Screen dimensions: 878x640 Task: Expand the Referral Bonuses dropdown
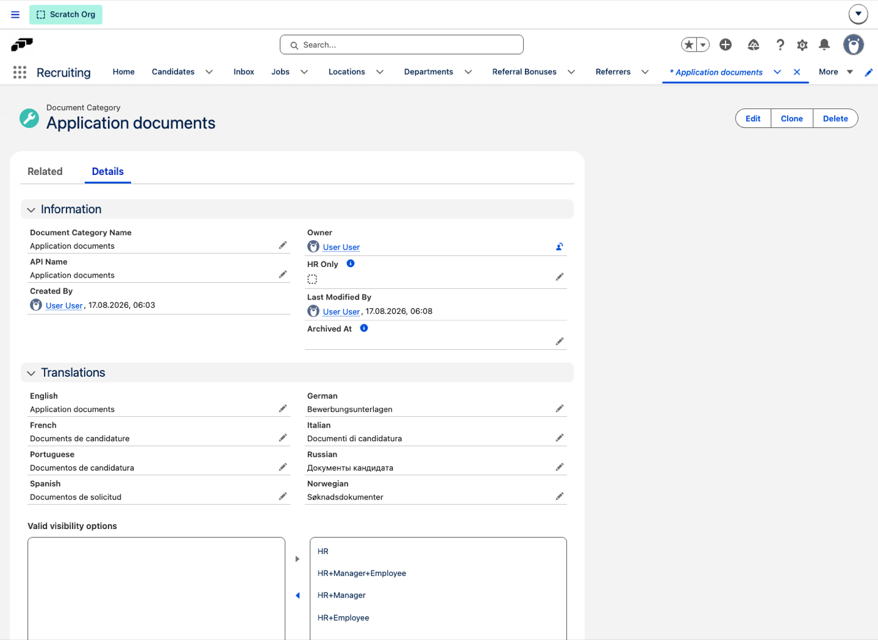point(571,72)
